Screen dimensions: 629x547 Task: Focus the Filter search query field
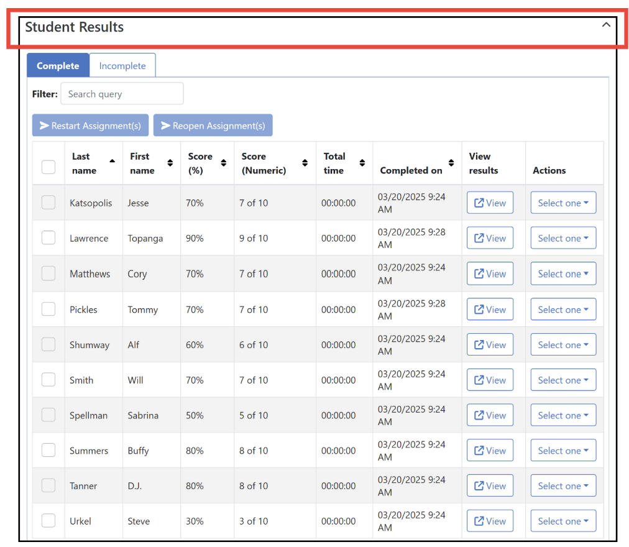[122, 93]
